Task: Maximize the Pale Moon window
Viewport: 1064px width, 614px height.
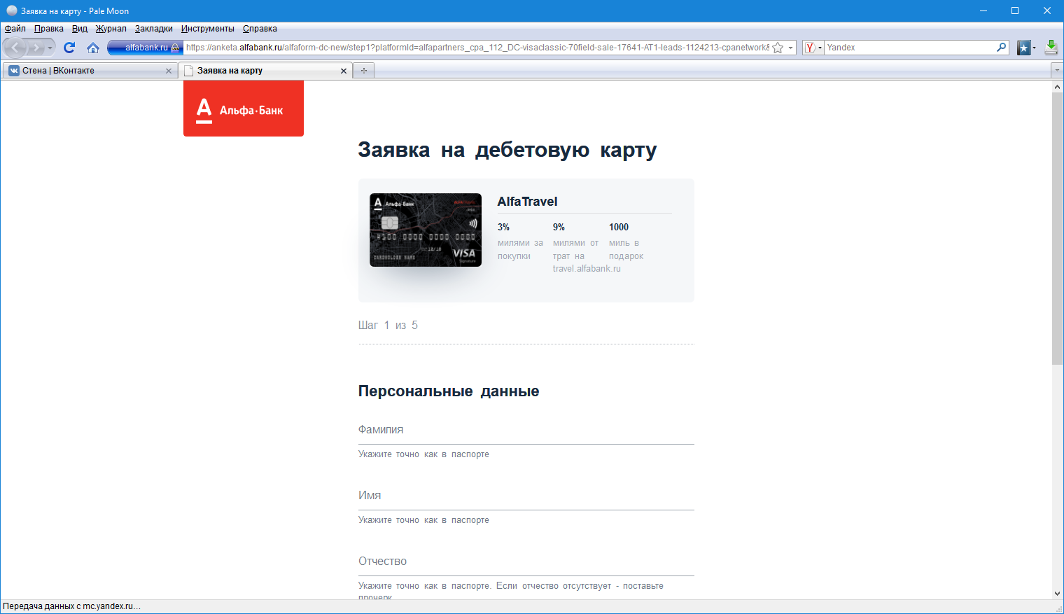Action: (x=1015, y=11)
